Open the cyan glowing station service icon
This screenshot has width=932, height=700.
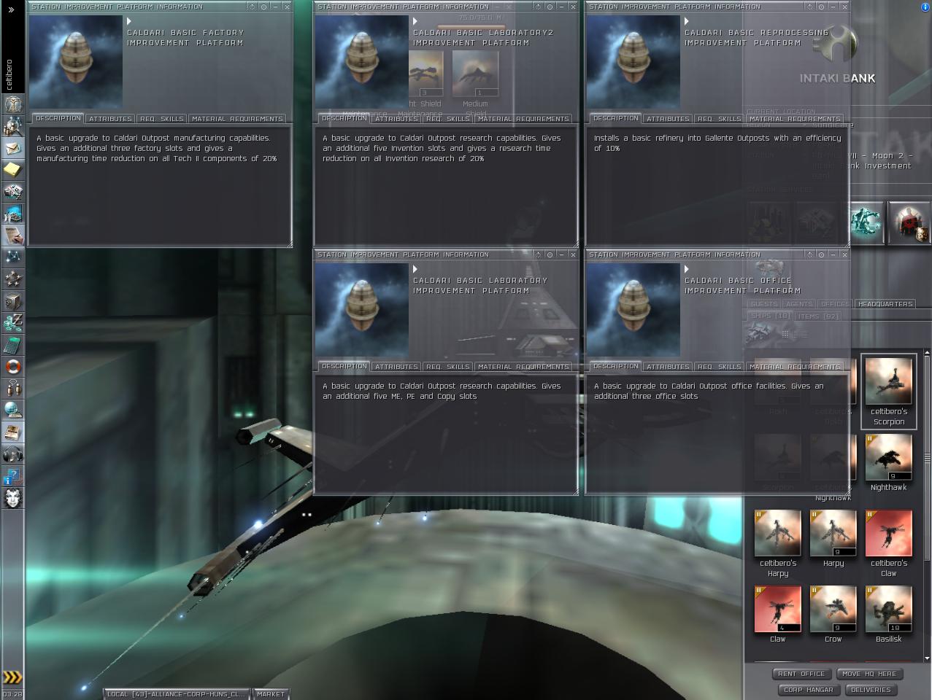click(x=866, y=222)
